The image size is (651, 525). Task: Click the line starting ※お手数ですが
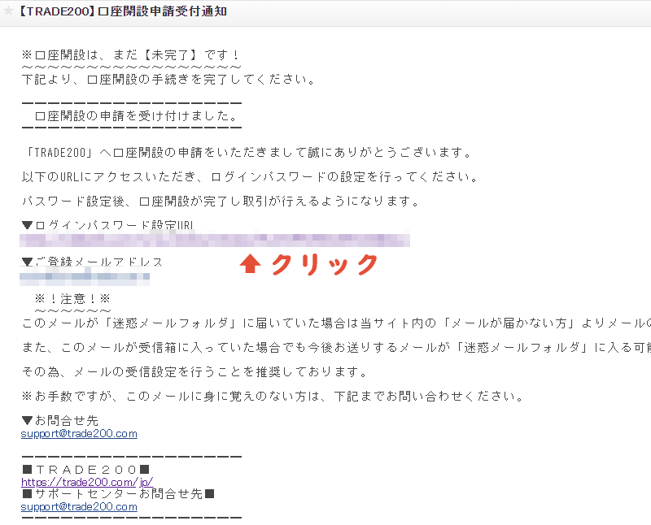tap(273, 397)
